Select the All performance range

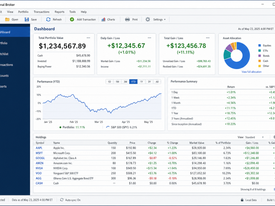point(157,82)
